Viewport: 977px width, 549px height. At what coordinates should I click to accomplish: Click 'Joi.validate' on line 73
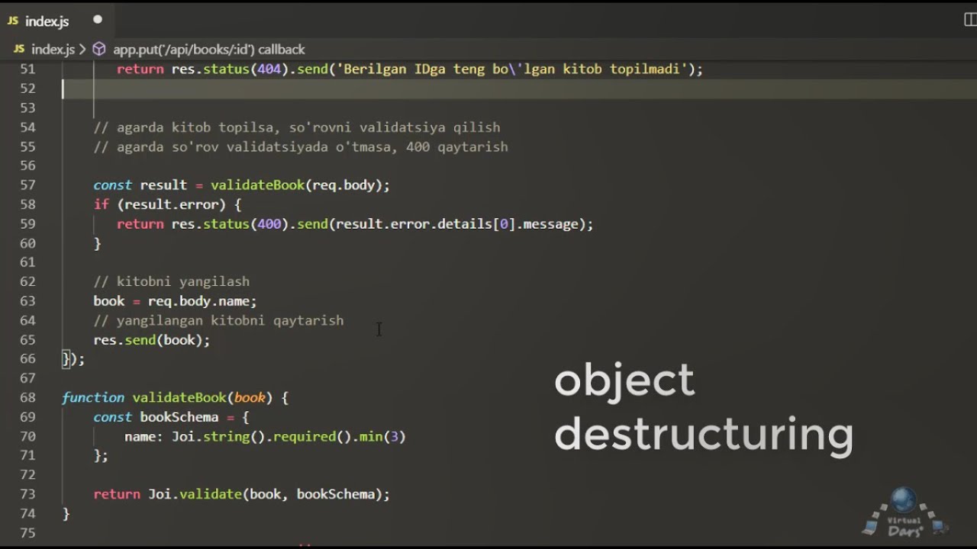tap(195, 495)
